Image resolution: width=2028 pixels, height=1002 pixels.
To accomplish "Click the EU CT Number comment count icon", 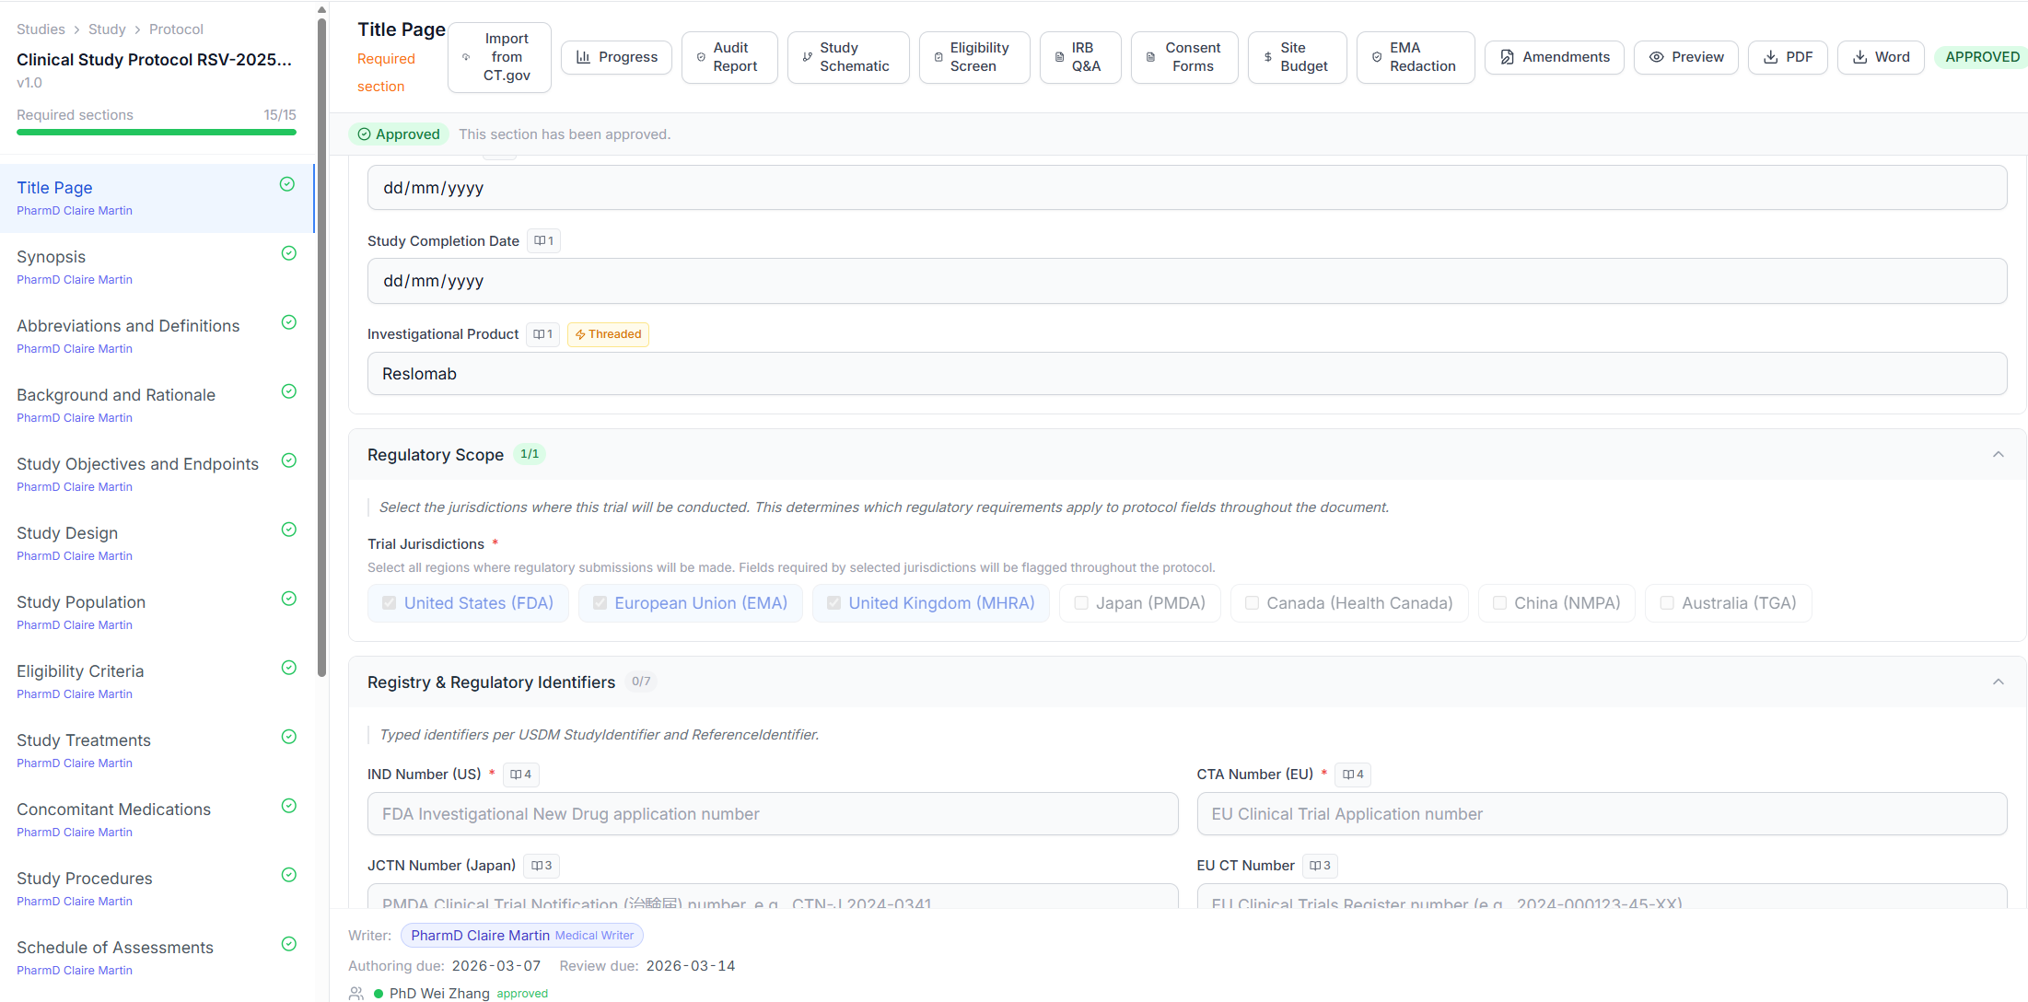I will (x=1320, y=866).
